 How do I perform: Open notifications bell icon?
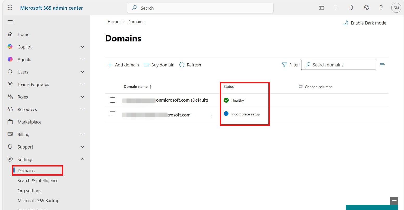tap(351, 8)
